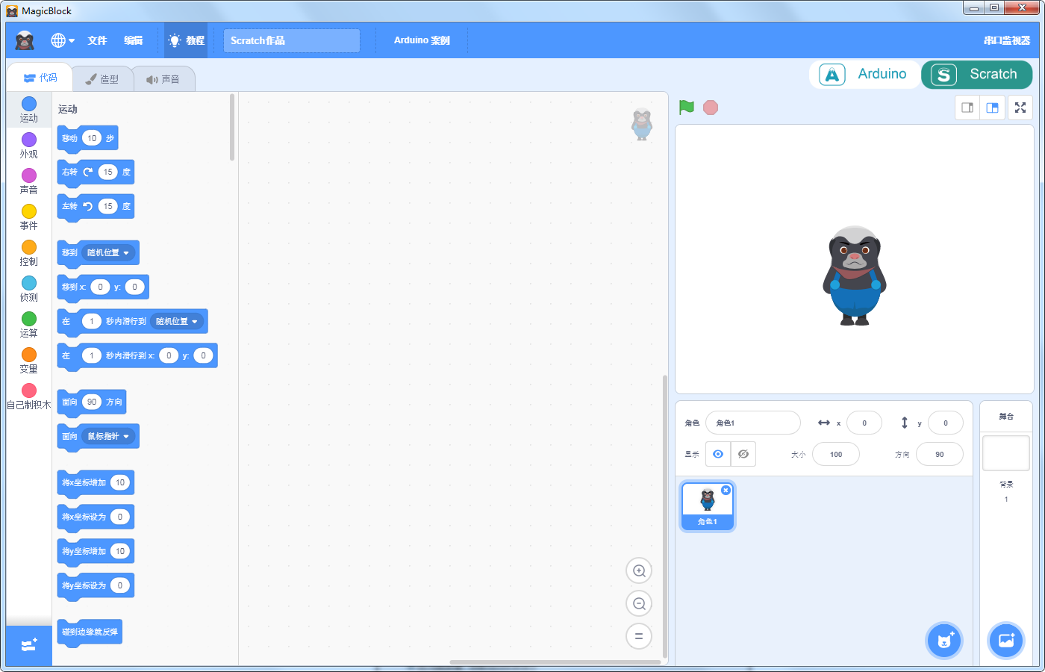The width and height of the screenshot is (1045, 672).
Task: Select the 变量 variables category
Action: point(29,361)
